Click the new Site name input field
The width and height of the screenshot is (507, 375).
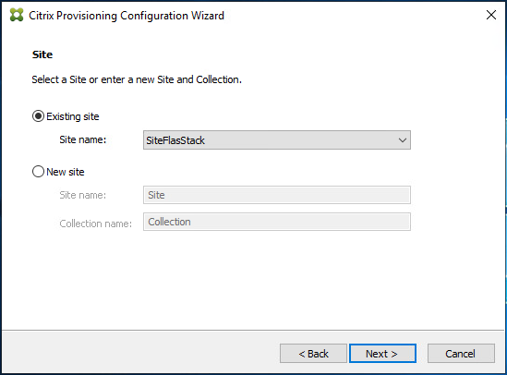click(x=277, y=195)
